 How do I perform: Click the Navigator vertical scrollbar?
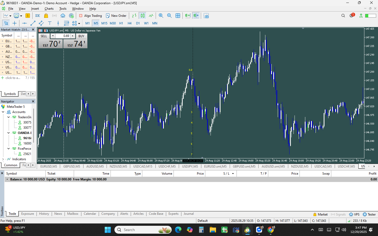click(x=34, y=126)
